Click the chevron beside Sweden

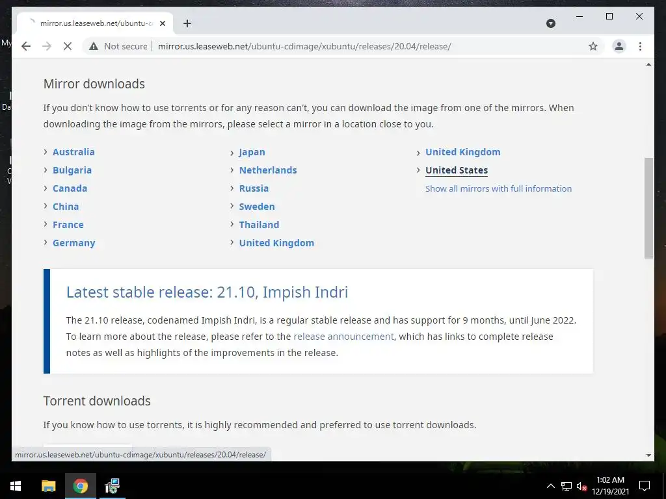232,206
